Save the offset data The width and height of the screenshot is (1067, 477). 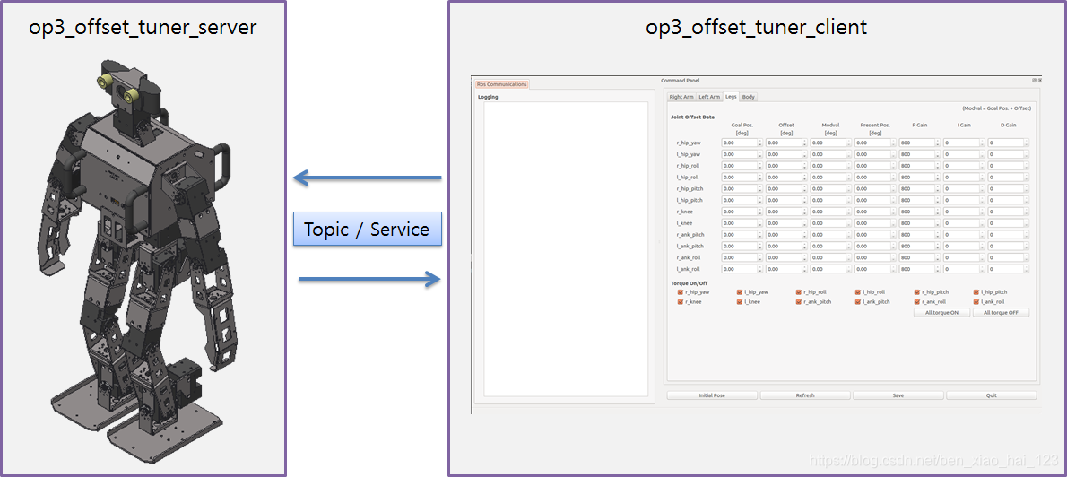coord(898,395)
